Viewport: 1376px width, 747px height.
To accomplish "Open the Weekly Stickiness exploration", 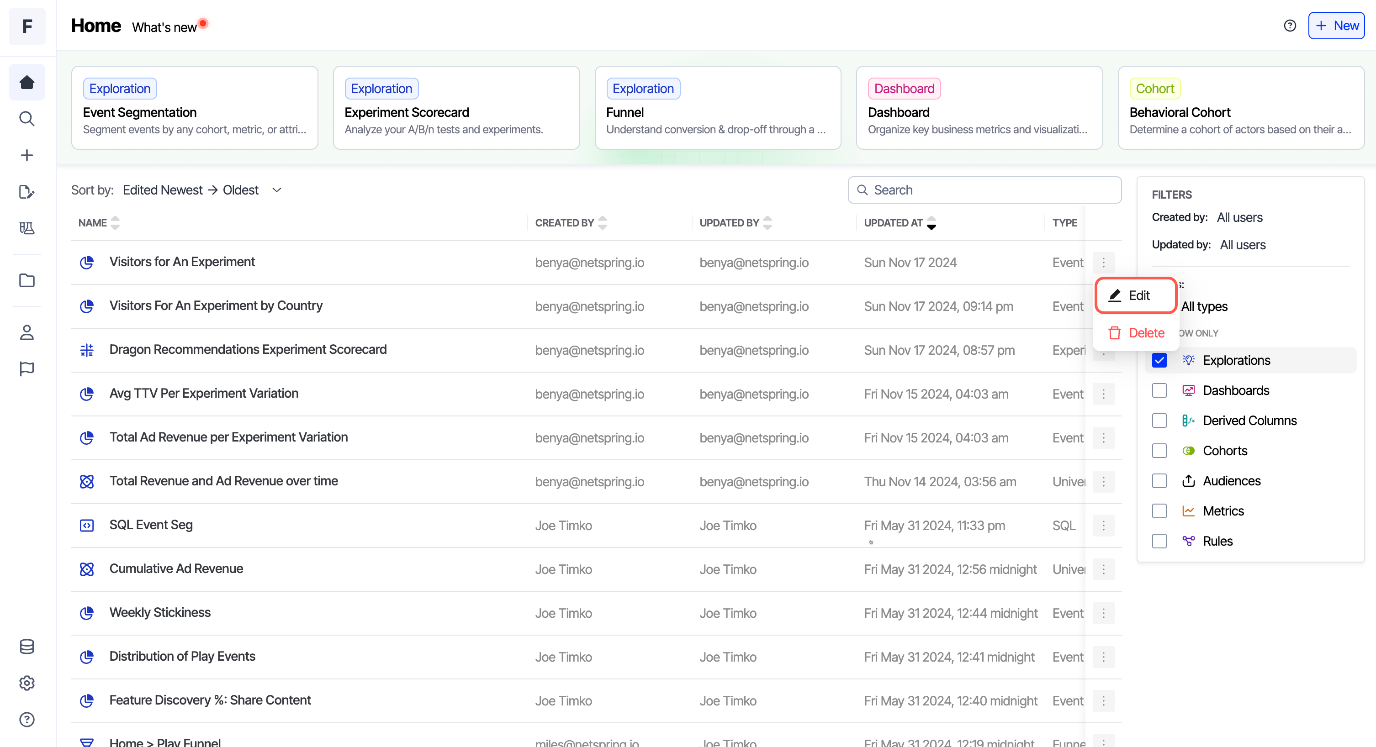I will (x=160, y=613).
